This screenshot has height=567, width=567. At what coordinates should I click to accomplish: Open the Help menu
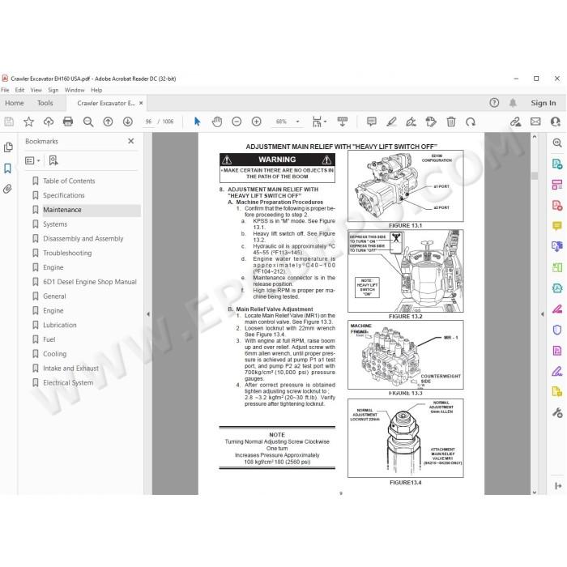(96, 90)
